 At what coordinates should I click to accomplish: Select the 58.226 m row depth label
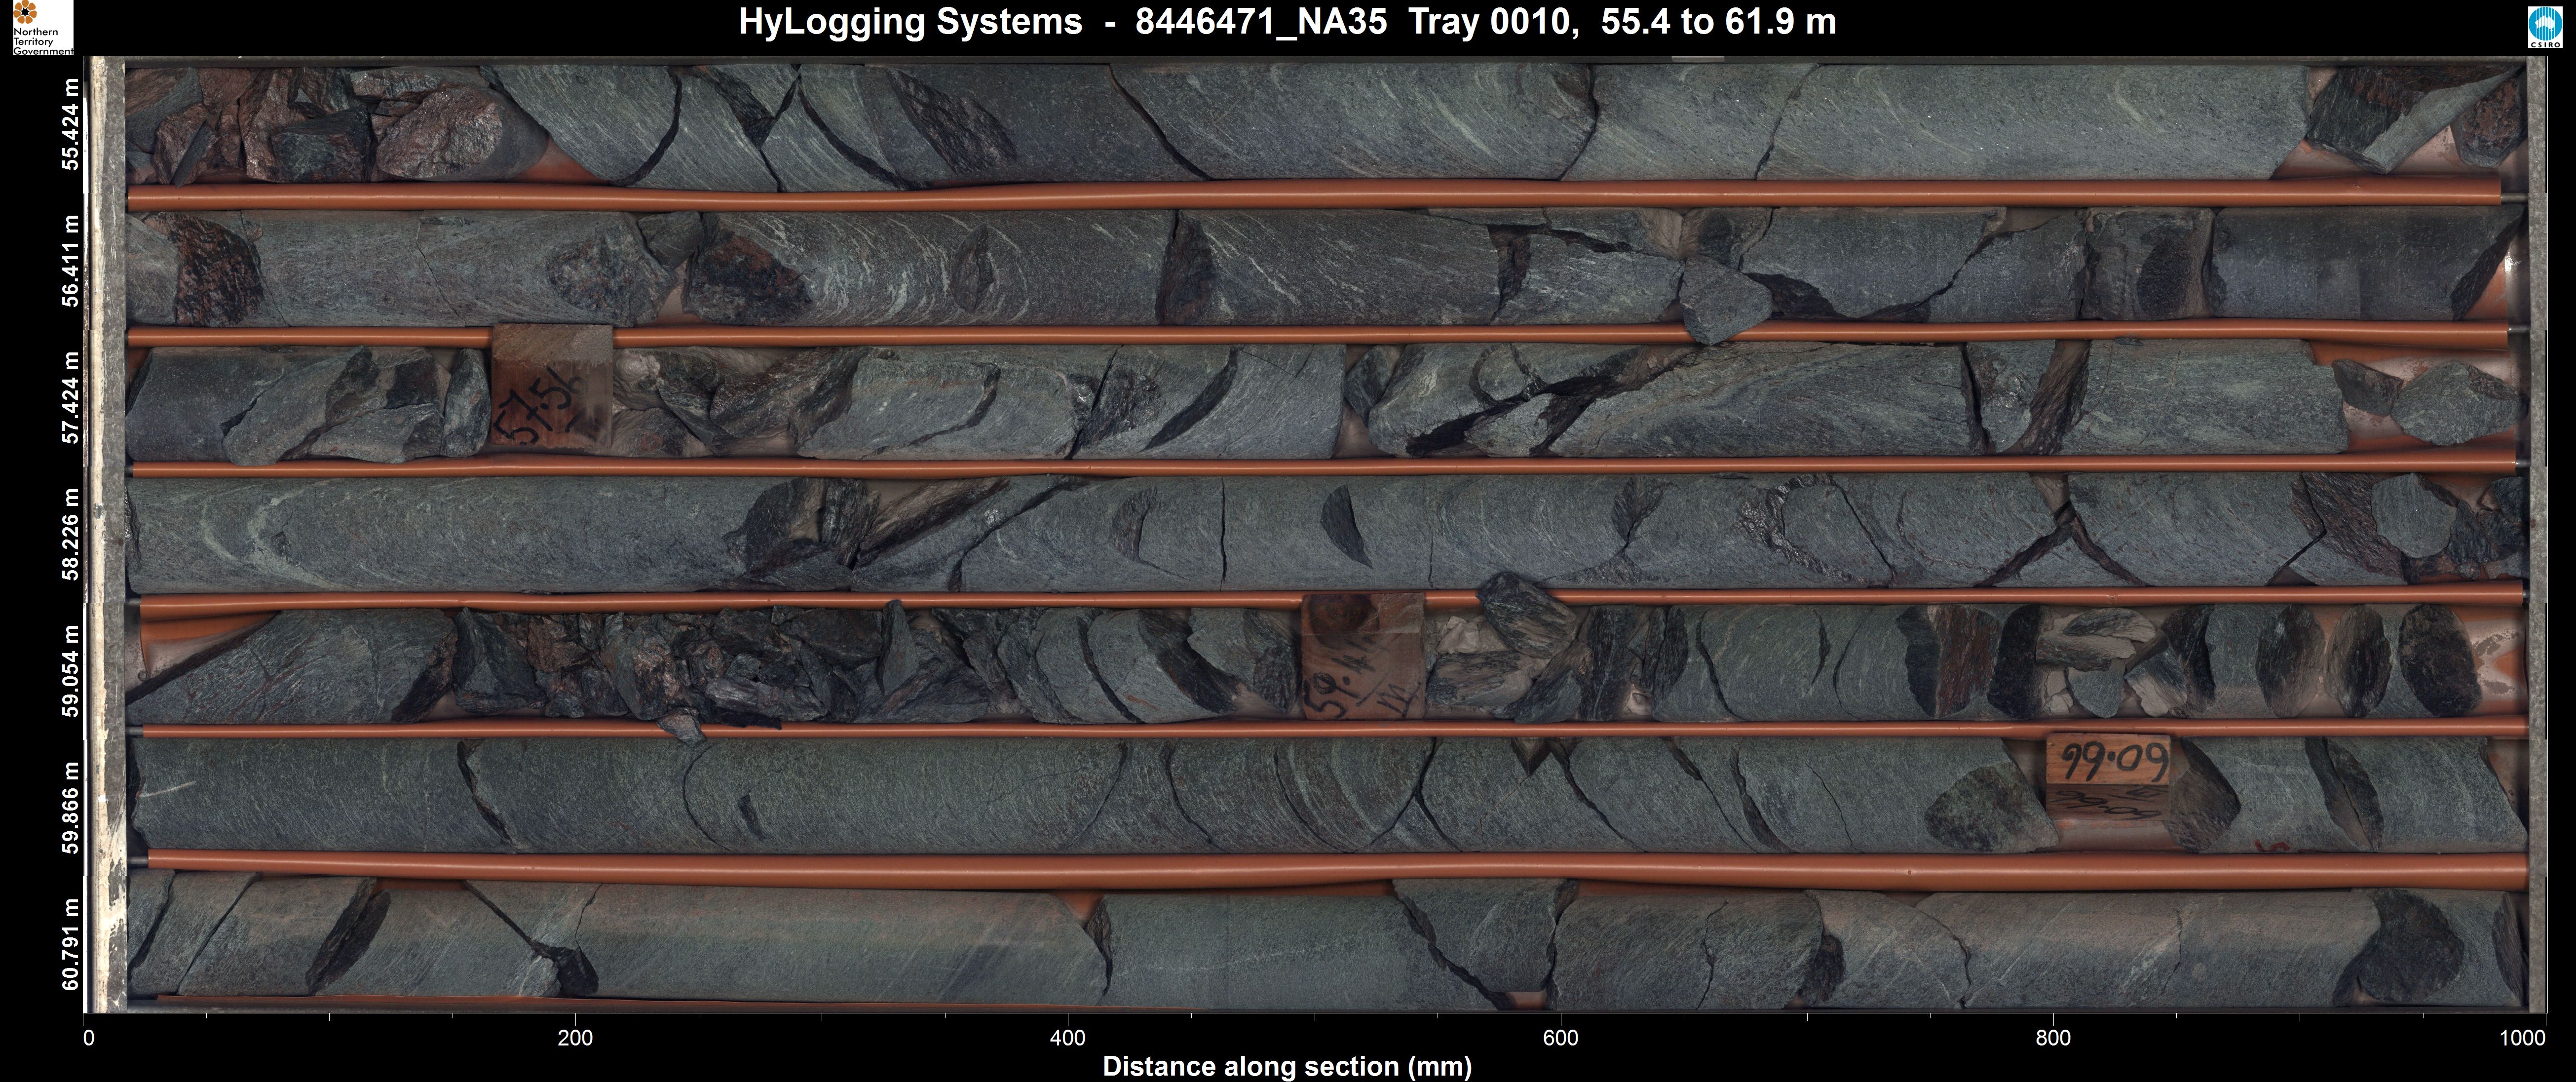pos(70,534)
